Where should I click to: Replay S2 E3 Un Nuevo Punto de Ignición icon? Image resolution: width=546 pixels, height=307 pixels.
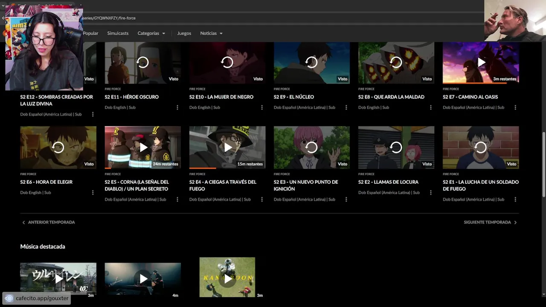pos(311,148)
